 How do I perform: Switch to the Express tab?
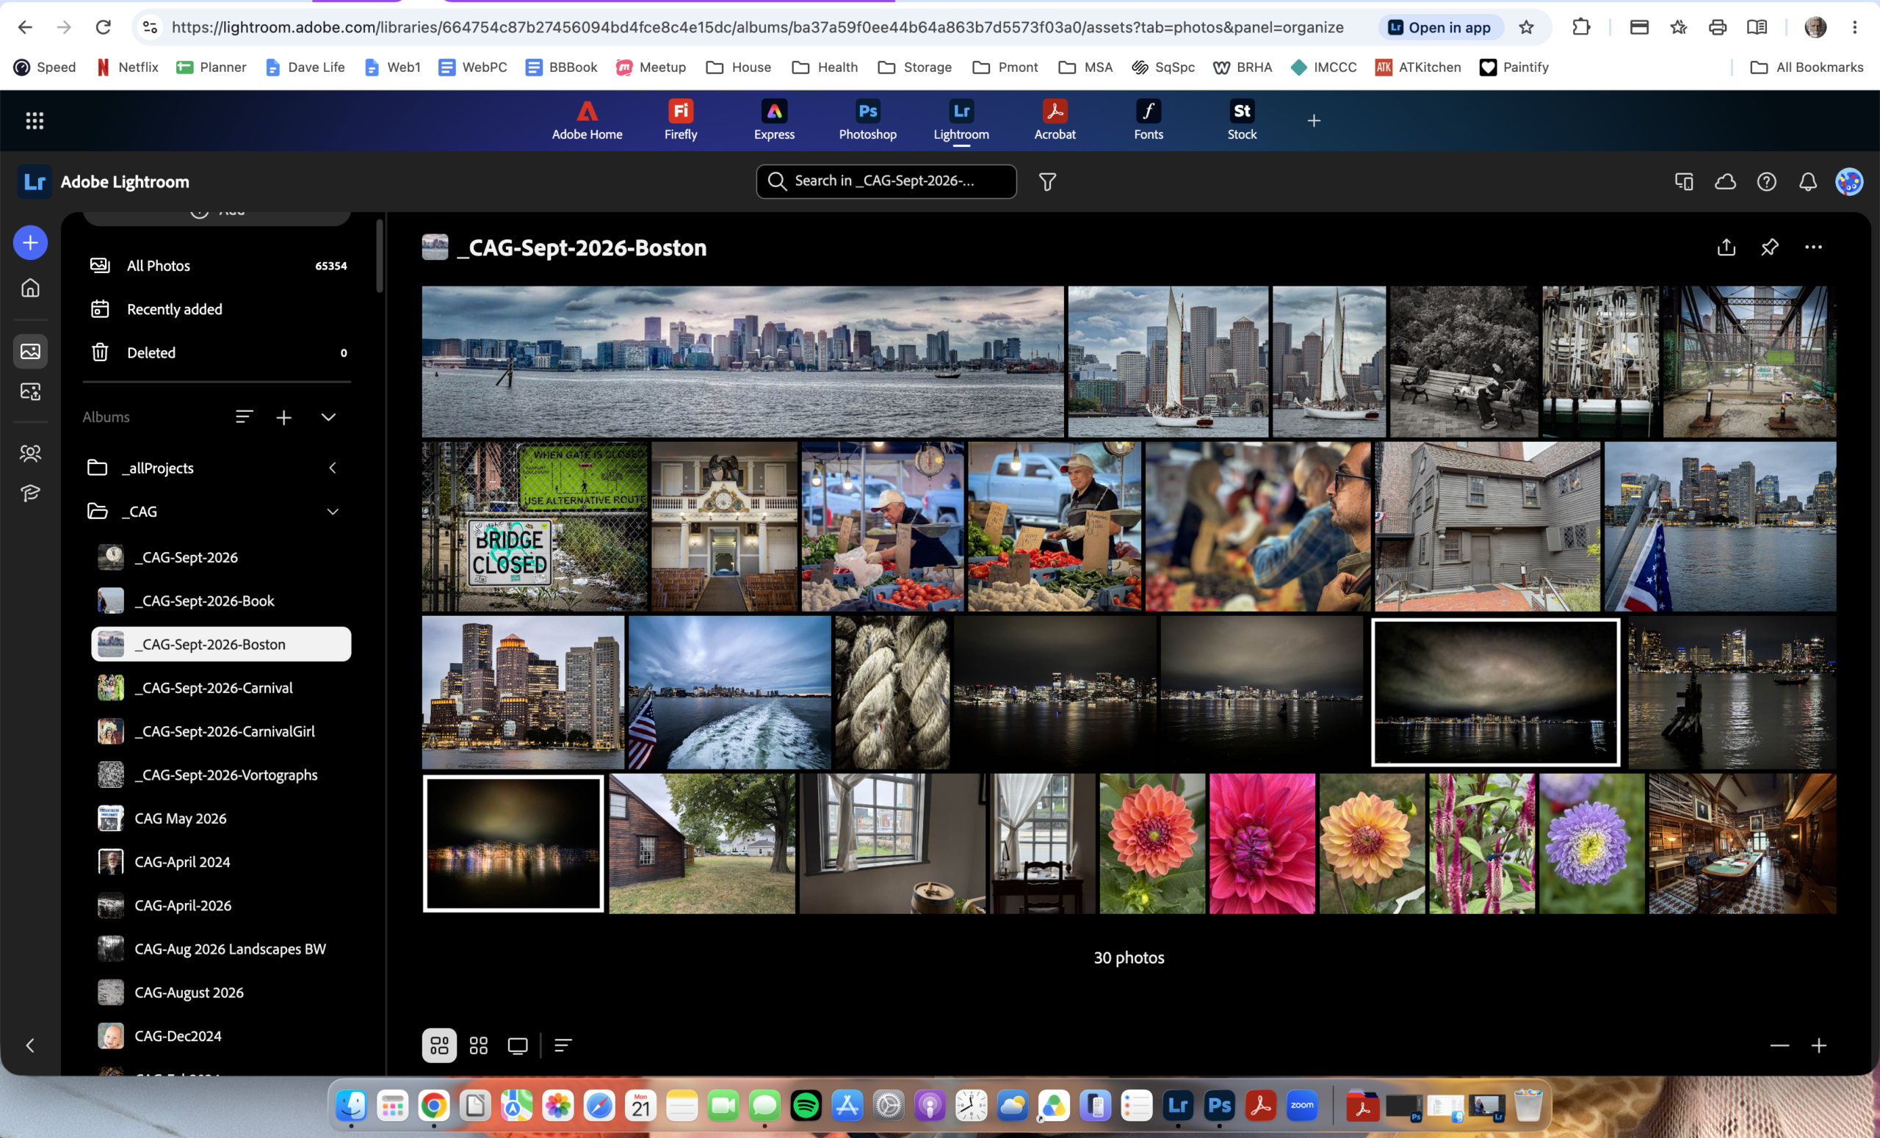(x=774, y=120)
